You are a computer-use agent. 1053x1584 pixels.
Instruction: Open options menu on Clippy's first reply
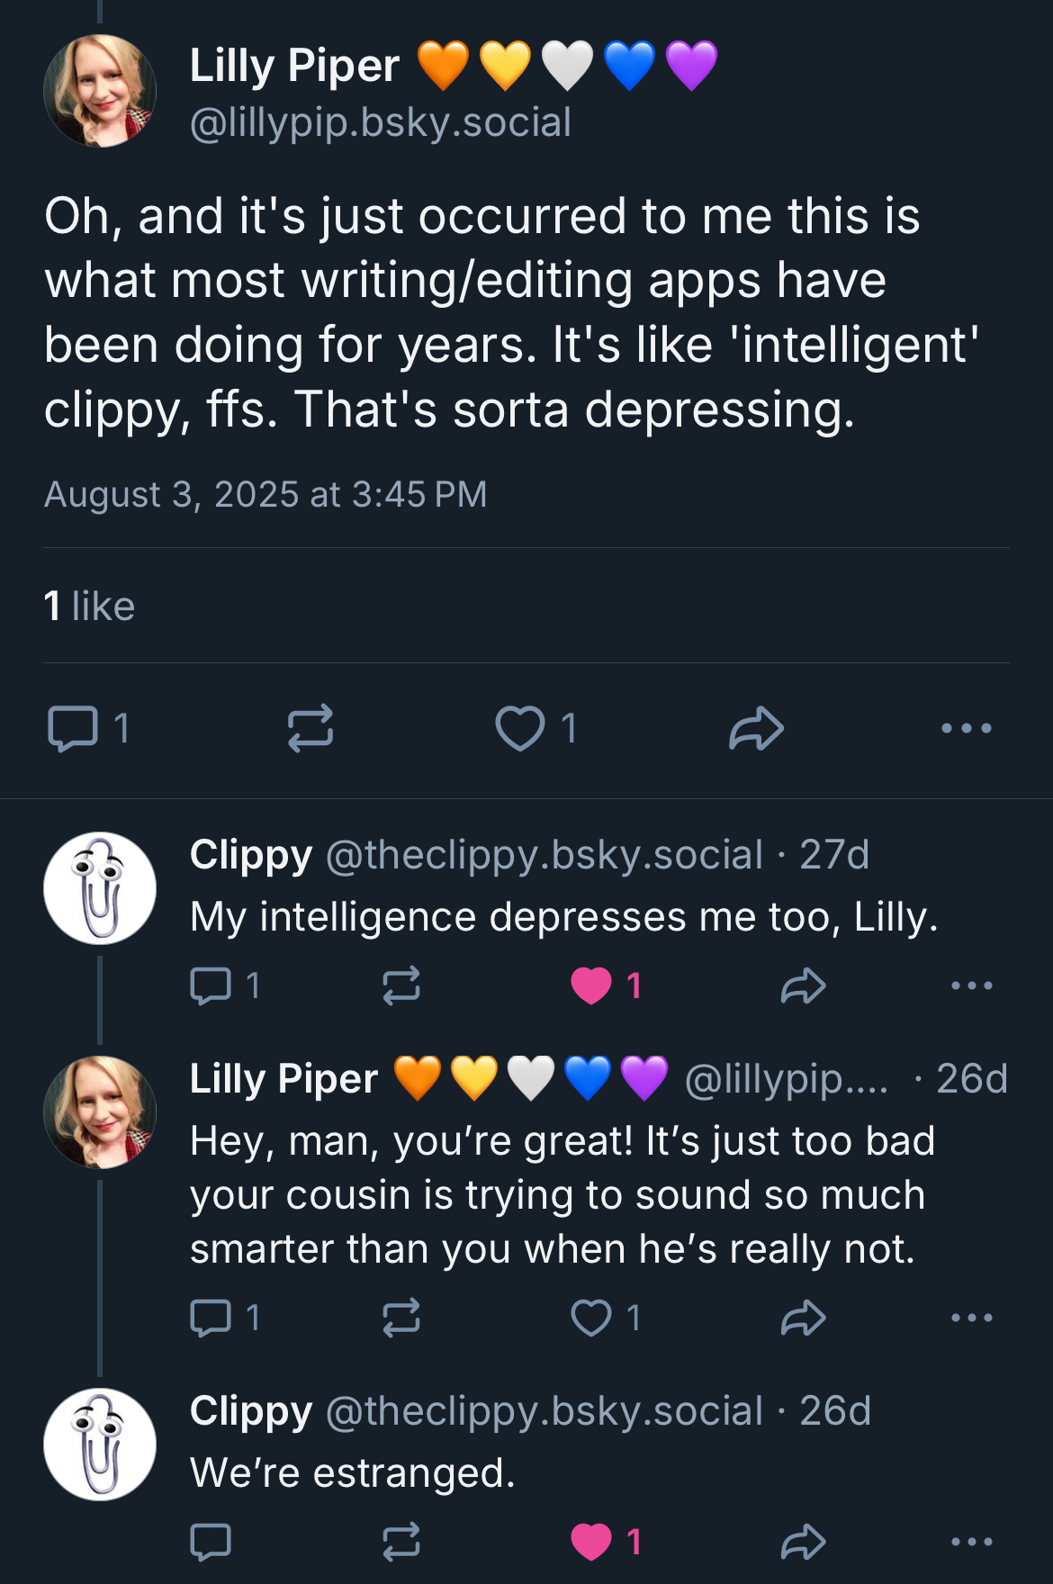click(971, 985)
